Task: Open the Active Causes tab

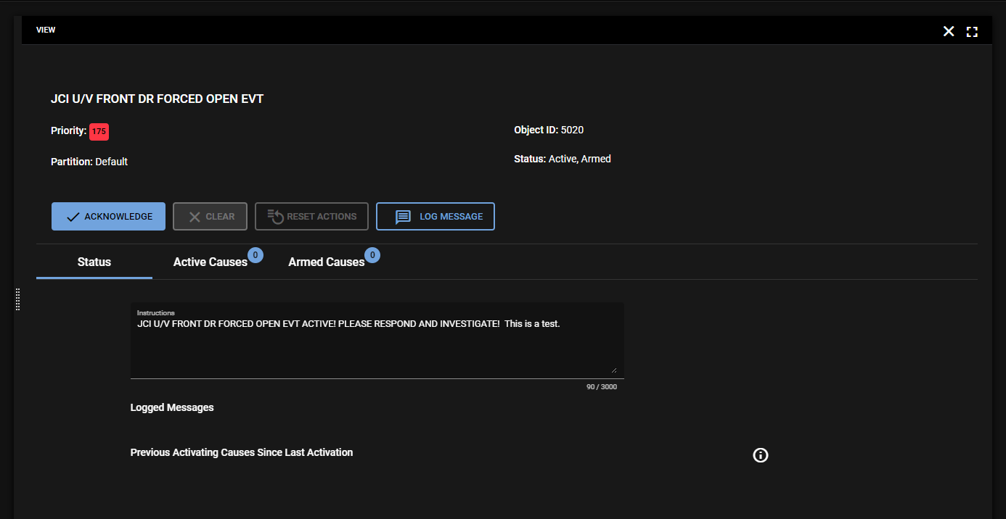Action: pyautogui.click(x=210, y=262)
